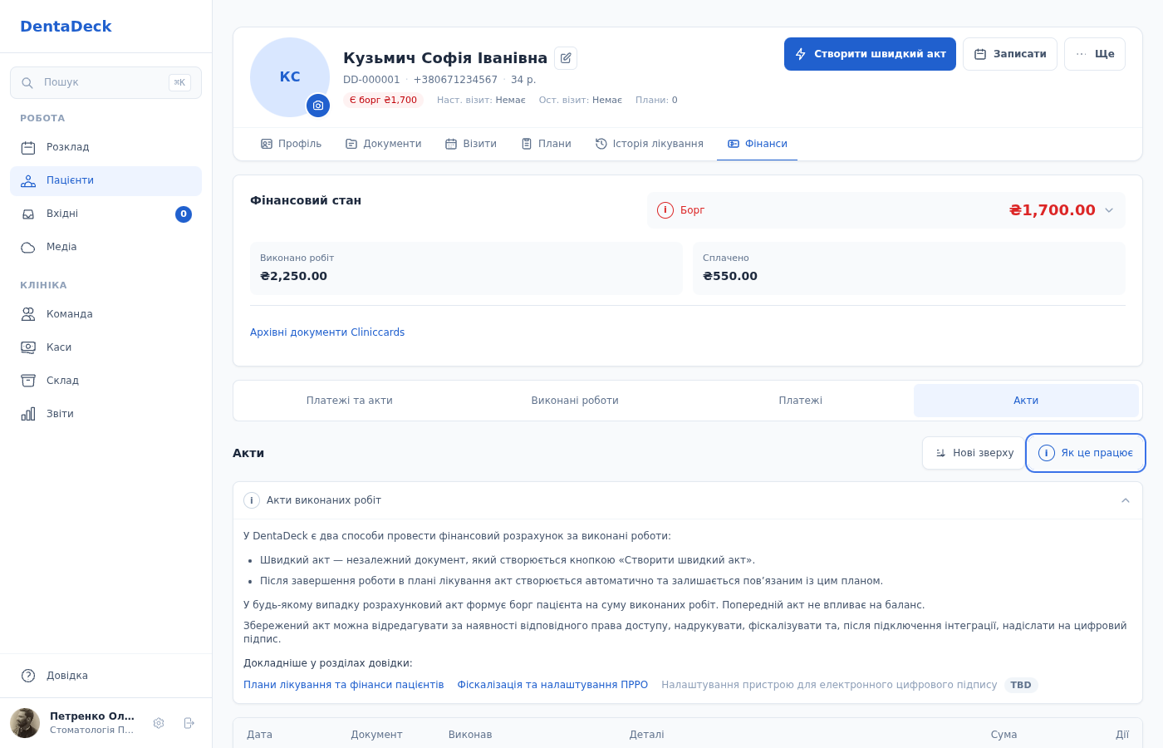Open Фіскалізація та налаштування ПРРО link

(552, 685)
